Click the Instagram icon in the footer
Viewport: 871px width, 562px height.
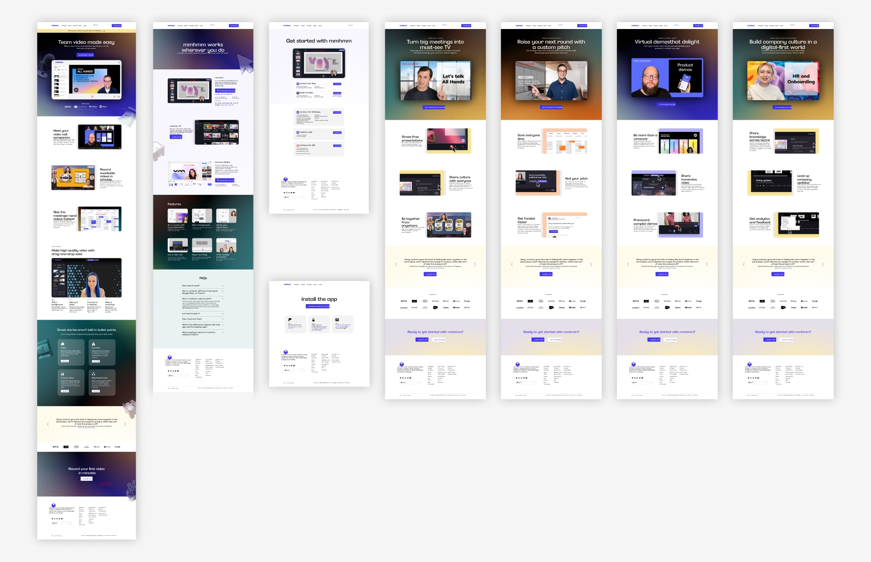[55, 519]
